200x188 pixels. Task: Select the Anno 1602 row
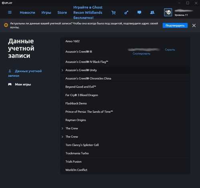pyautogui.click(x=125, y=41)
